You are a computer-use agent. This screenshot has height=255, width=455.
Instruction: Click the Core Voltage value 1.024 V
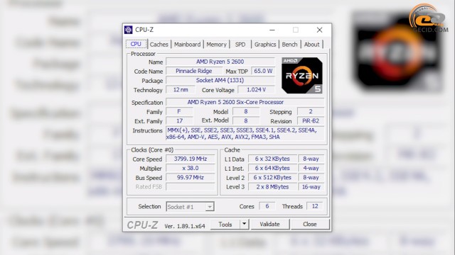click(256, 90)
